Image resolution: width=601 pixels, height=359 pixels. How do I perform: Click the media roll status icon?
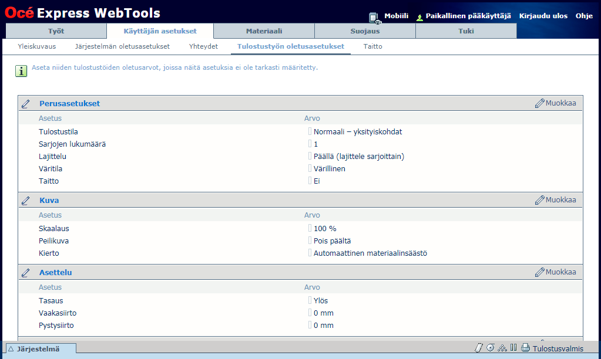[491, 348]
